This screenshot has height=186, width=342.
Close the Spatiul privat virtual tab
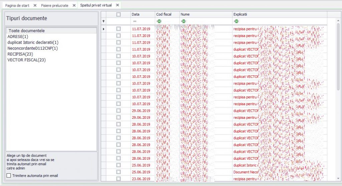118,5
